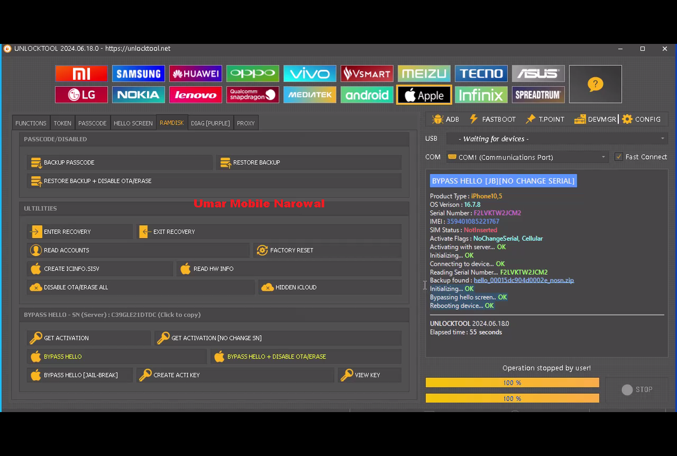Click GET ACTIVATION [NO CHANGE SN]
677x456 pixels.
[x=278, y=338]
